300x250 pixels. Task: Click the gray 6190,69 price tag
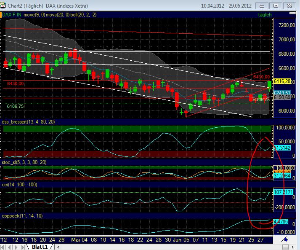click(282, 97)
